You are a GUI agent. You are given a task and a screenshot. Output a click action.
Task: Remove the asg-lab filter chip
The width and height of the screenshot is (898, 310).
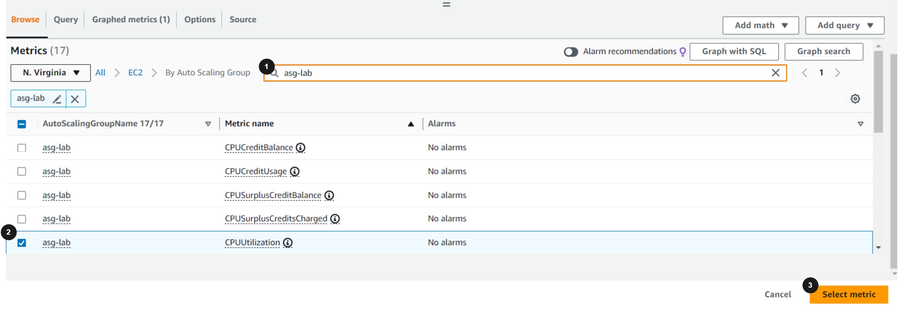(75, 99)
